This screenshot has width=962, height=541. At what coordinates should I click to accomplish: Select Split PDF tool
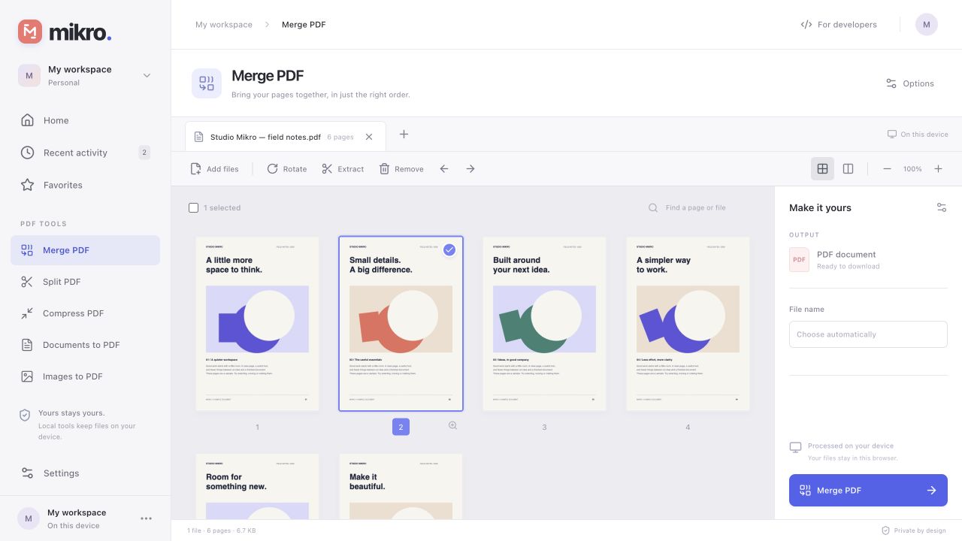pos(85,282)
